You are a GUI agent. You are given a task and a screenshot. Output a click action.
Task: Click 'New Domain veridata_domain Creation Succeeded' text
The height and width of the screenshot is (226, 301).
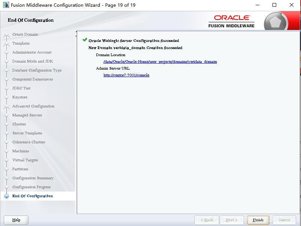point(135,48)
